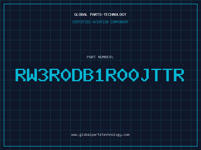Select the CERTIFIED AVIATION COMPONENT subtitle
Screen dimensions: 201x150
(100, 22)
